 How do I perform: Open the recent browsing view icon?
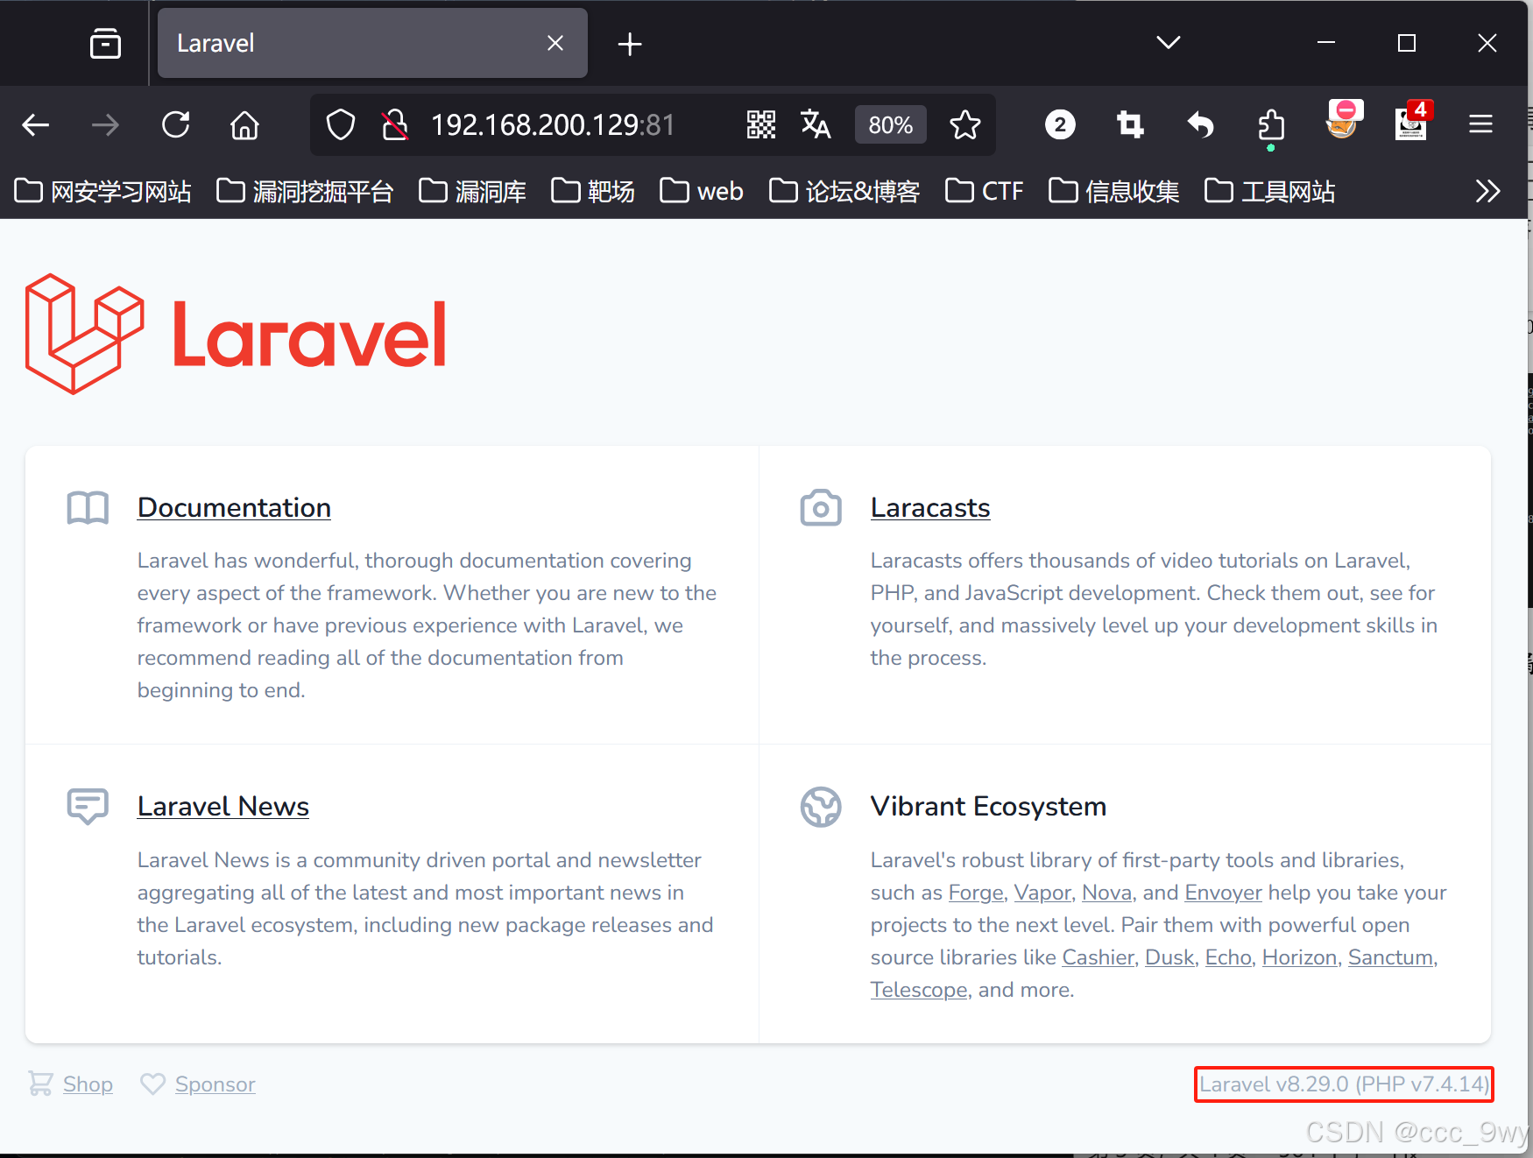pos(105,43)
